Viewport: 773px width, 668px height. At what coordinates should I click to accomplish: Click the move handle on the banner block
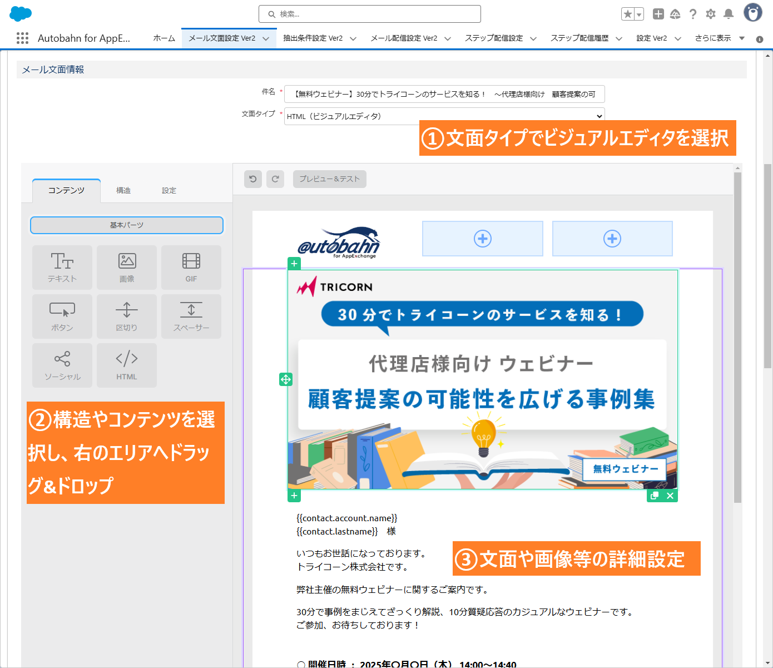(286, 379)
